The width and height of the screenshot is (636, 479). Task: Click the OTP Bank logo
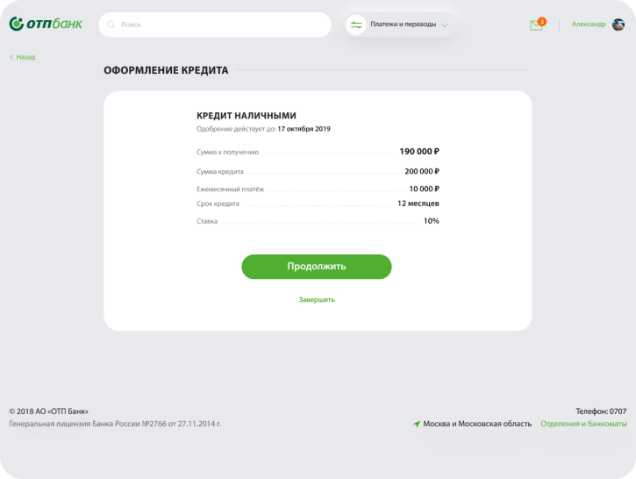pyautogui.click(x=46, y=24)
